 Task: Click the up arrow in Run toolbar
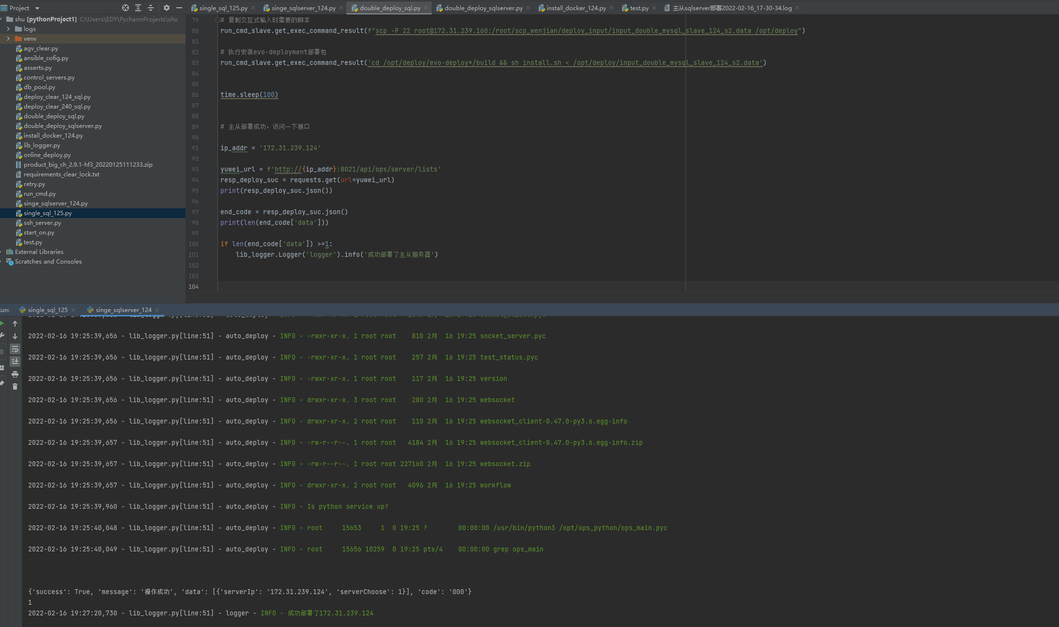[15, 324]
